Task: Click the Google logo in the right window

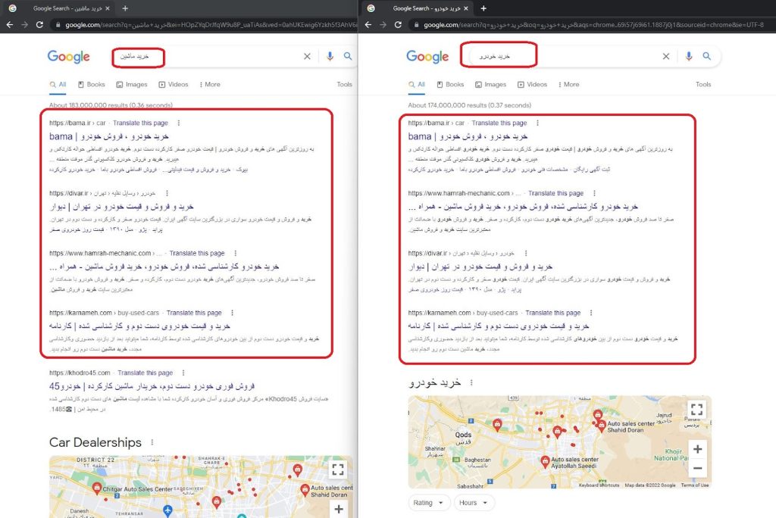Action: coord(427,57)
